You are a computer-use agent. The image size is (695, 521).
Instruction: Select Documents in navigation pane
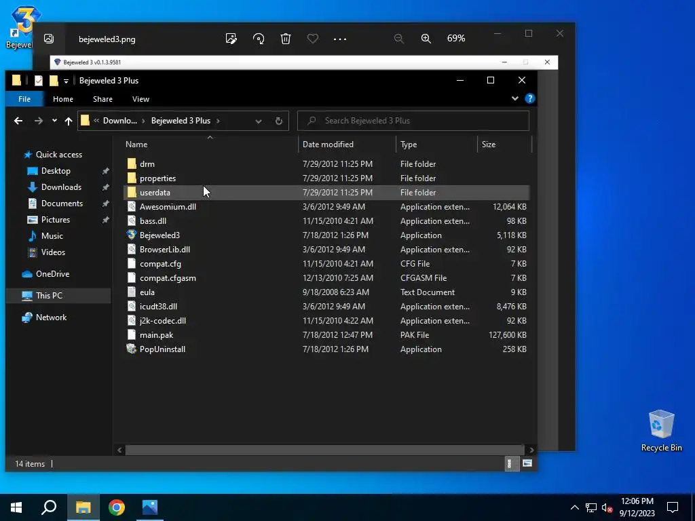click(62, 204)
